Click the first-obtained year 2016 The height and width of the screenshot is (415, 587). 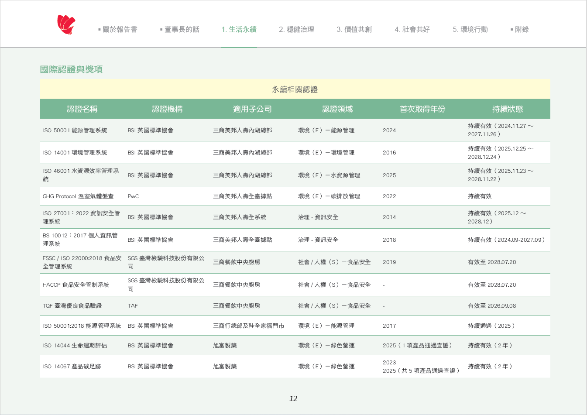click(389, 153)
